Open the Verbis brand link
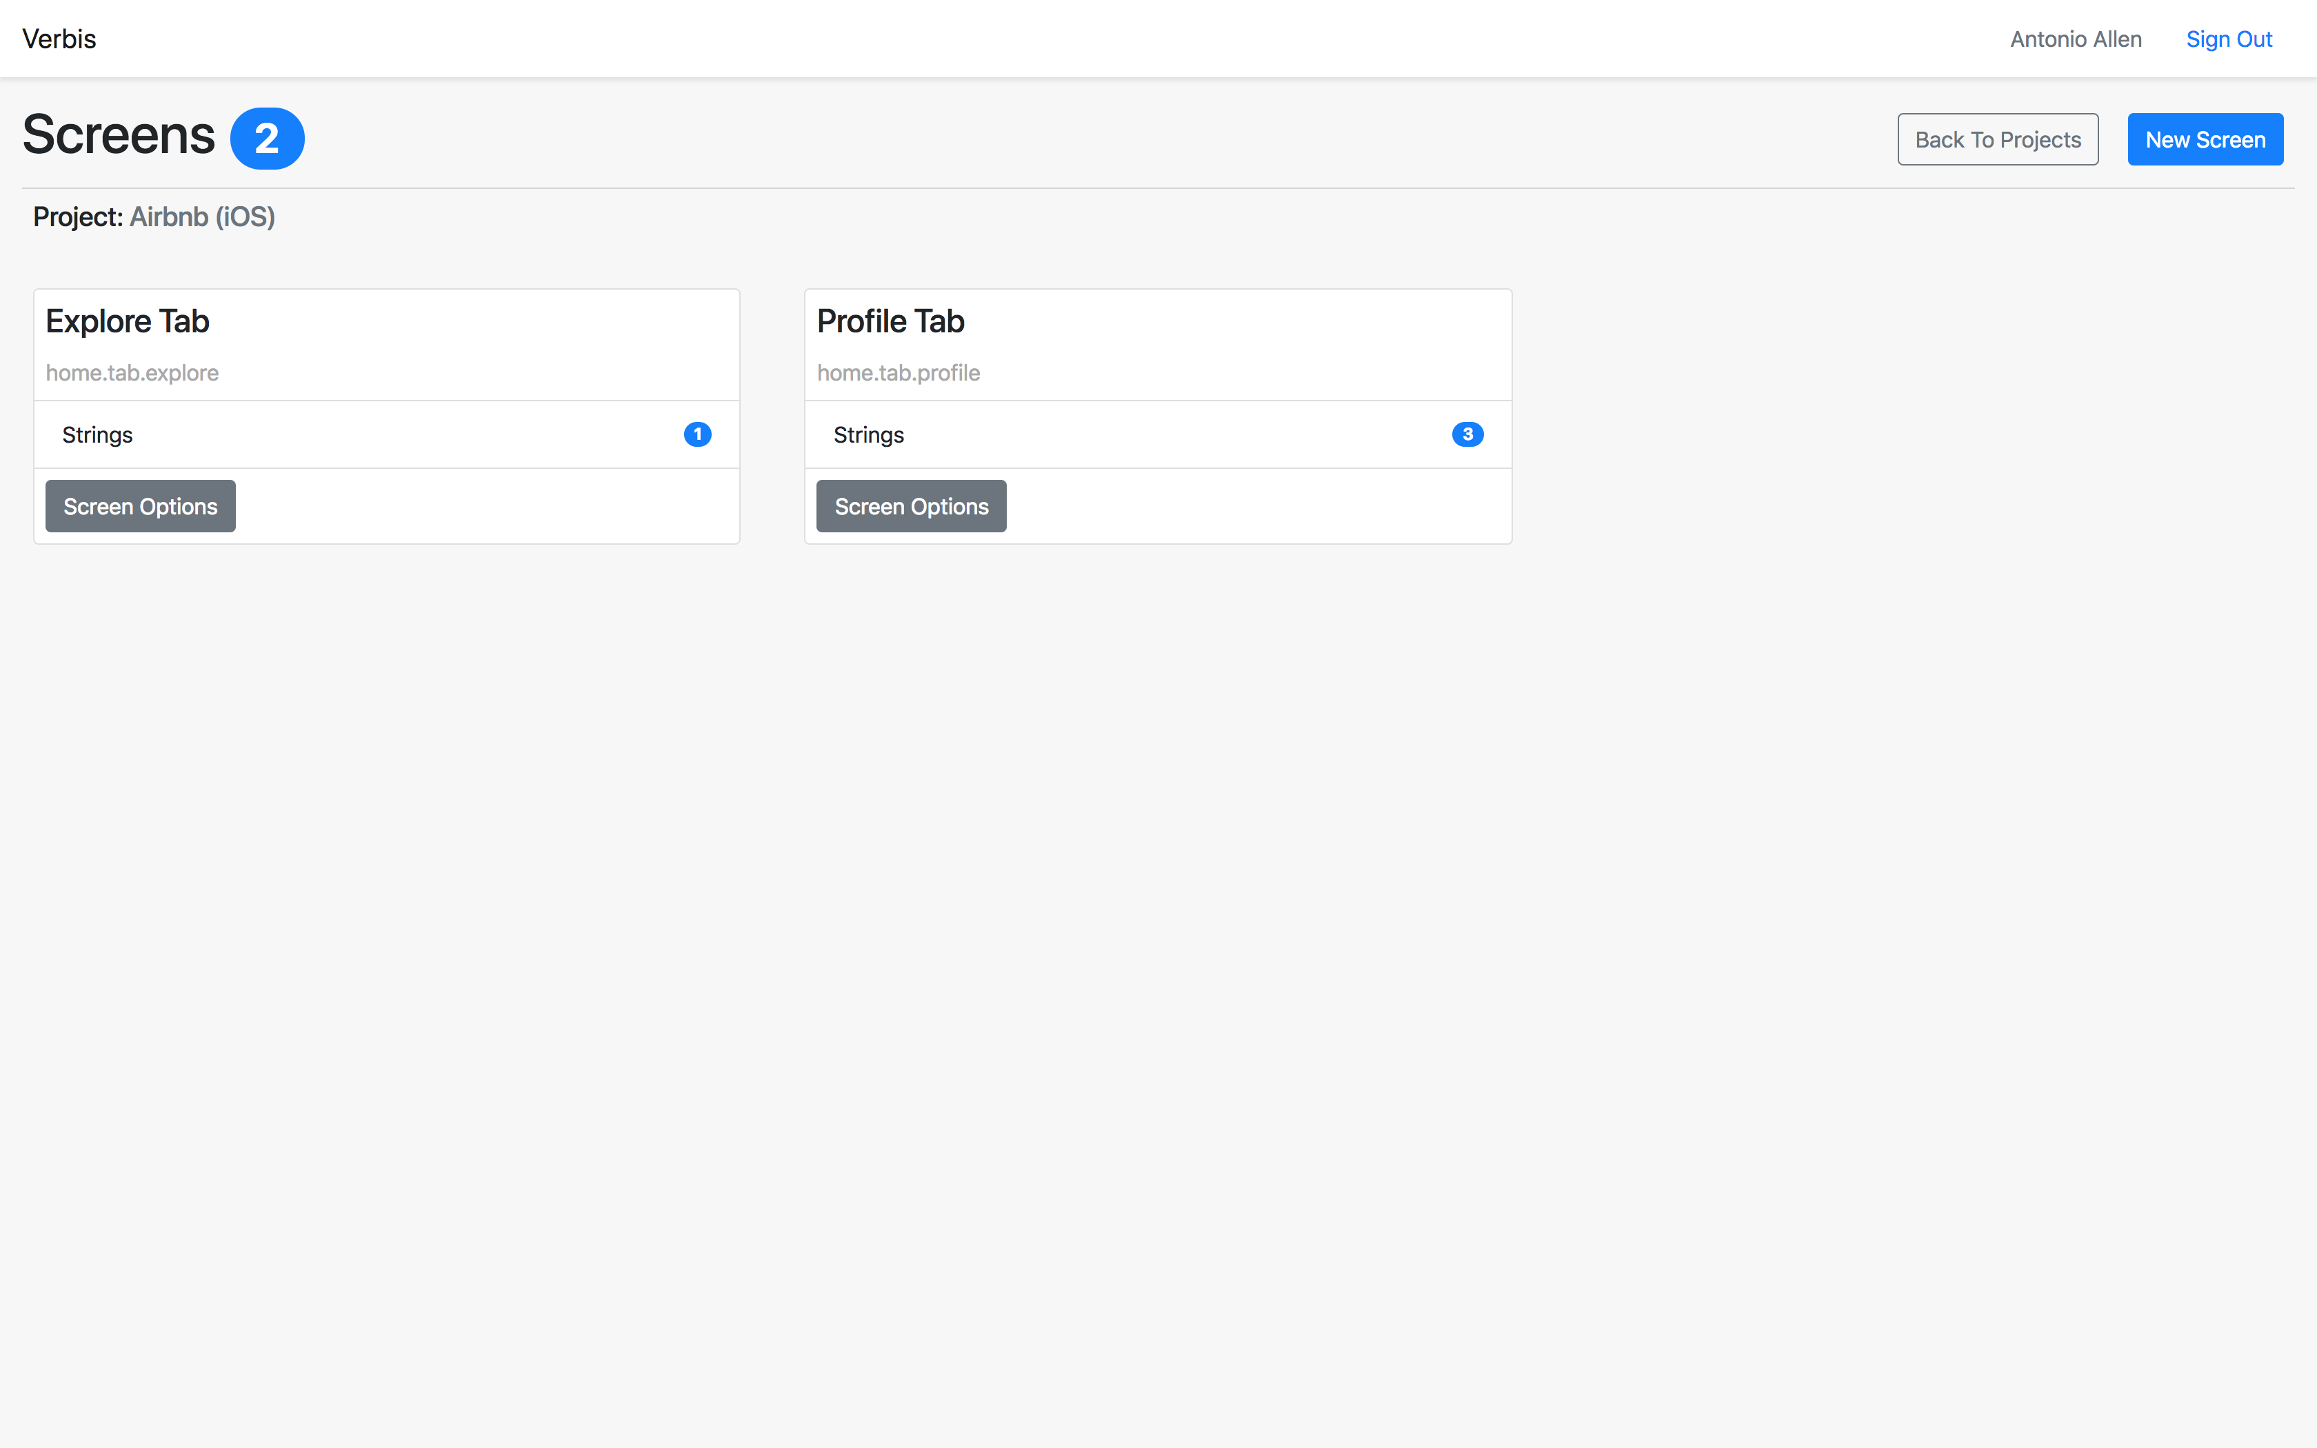This screenshot has height=1448, width=2317. coord(59,39)
